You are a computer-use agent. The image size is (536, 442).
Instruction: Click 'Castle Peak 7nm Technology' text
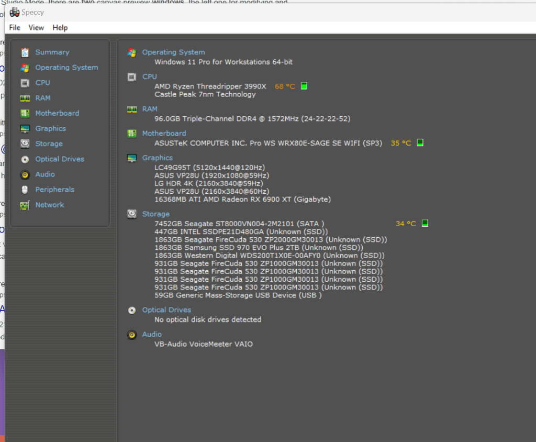pyautogui.click(x=205, y=94)
